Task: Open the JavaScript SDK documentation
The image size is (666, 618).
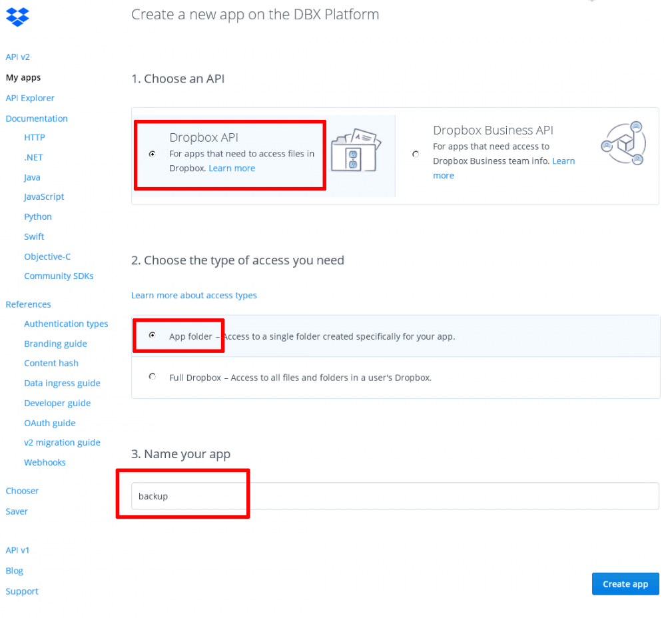Action: pos(44,196)
